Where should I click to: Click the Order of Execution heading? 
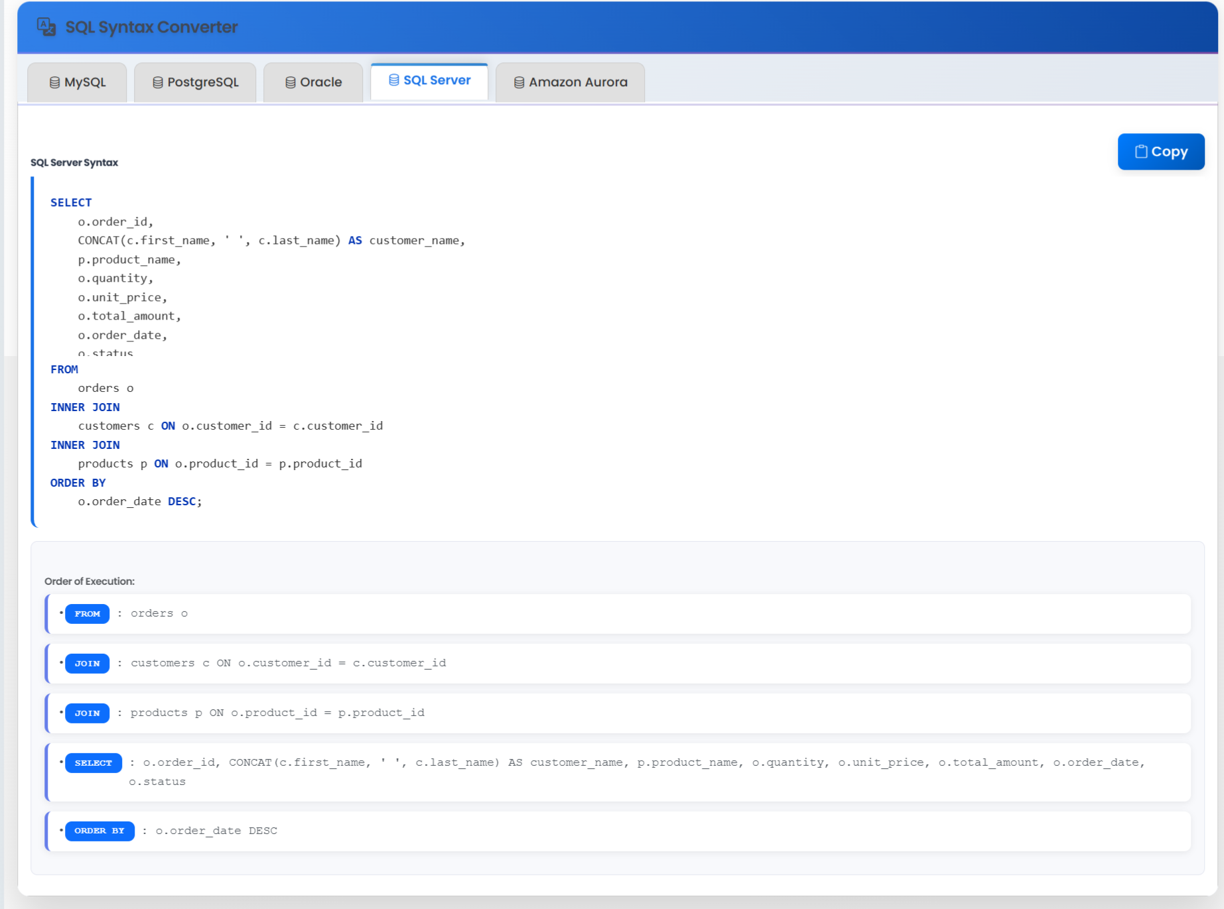(x=90, y=581)
